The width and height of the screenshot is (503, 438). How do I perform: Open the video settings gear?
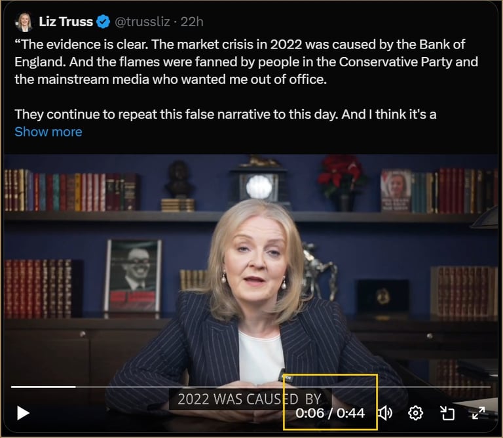415,413
